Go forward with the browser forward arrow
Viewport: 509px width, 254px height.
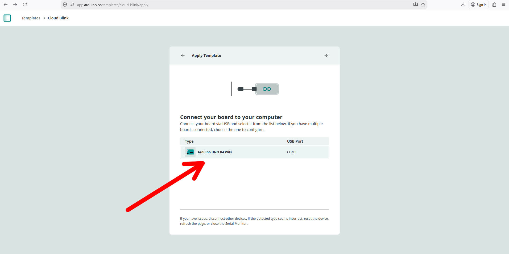(x=15, y=5)
